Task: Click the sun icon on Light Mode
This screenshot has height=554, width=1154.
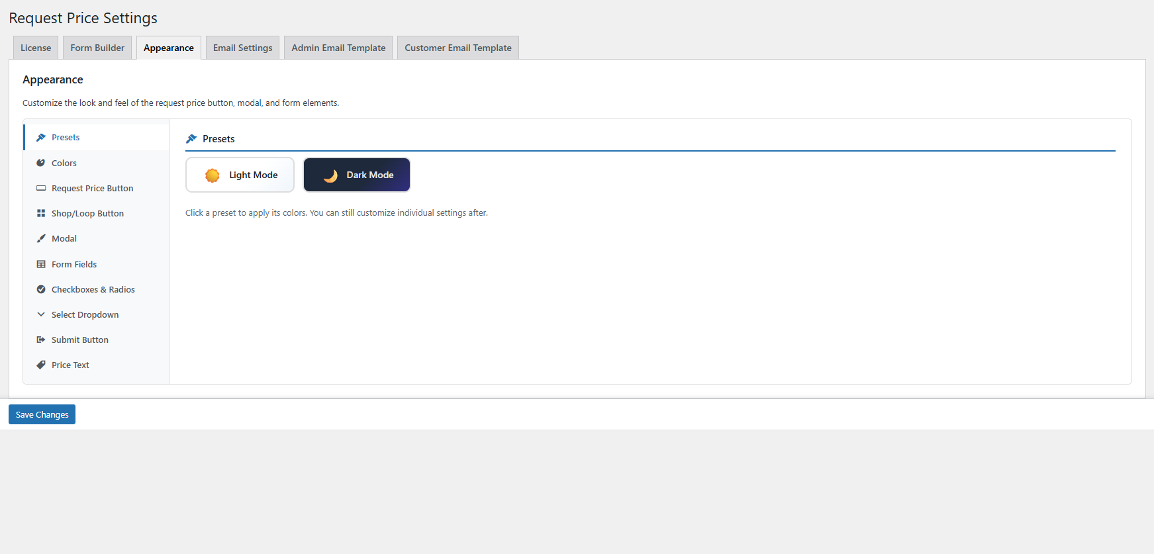Action: tap(213, 175)
